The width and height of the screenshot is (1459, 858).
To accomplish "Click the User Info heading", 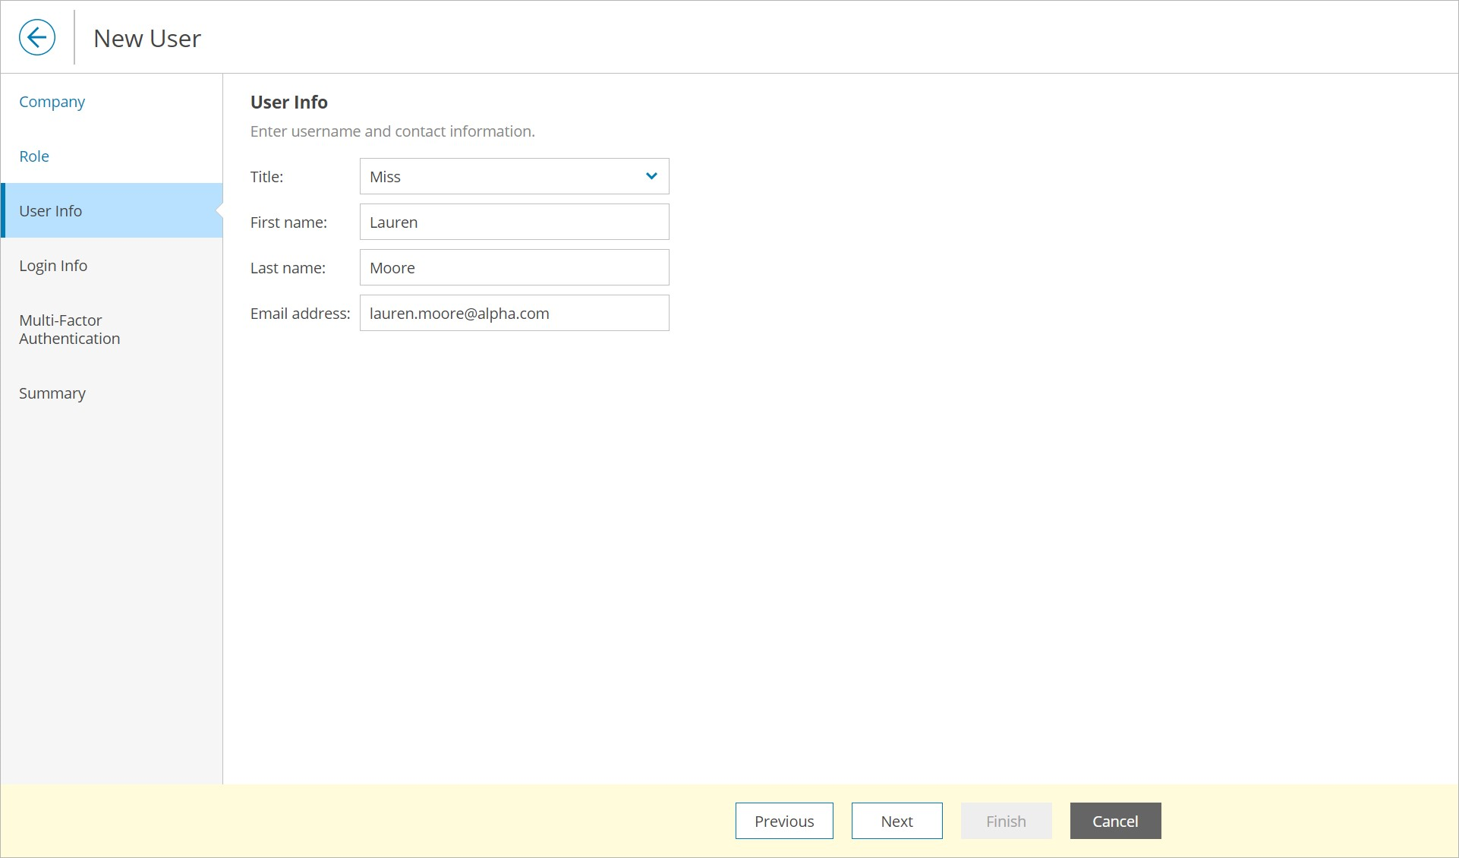I will (289, 103).
